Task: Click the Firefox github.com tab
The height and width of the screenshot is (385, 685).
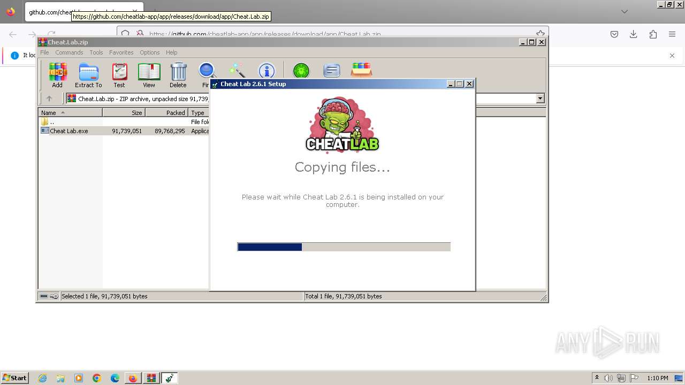Action: coord(83,12)
